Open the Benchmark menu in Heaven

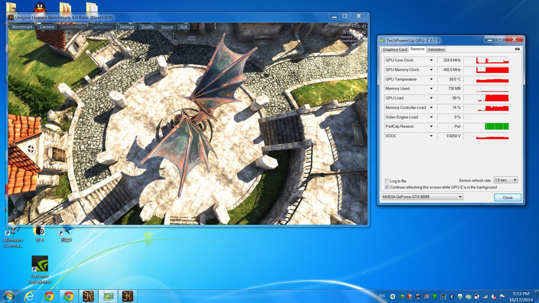pos(22,27)
